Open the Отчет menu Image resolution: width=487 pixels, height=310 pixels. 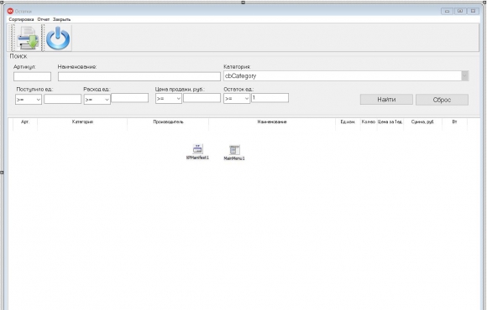tap(44, 19)
